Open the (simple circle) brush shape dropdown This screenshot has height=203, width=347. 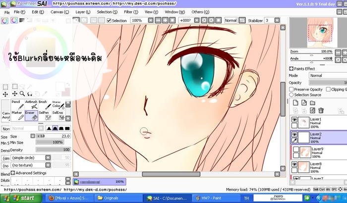pos(48,157)
